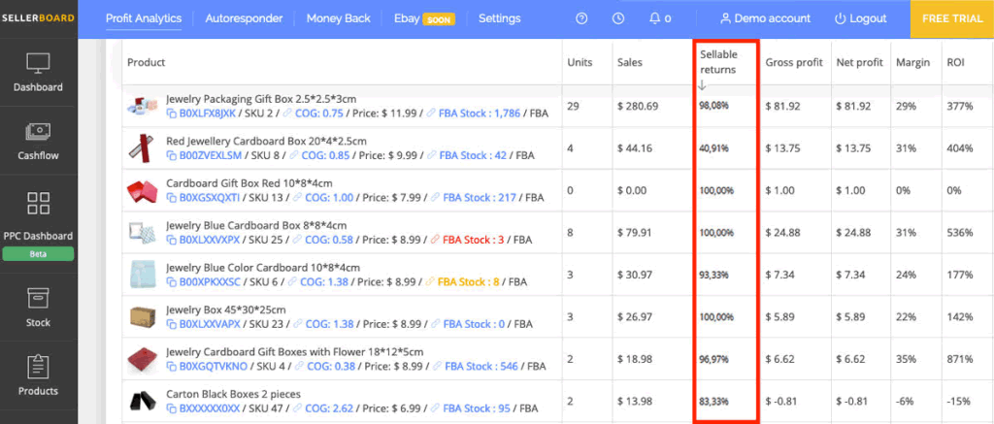Select sales value $ 280.69
Viewport: 994px width, 424px height.
pos(638,106)
